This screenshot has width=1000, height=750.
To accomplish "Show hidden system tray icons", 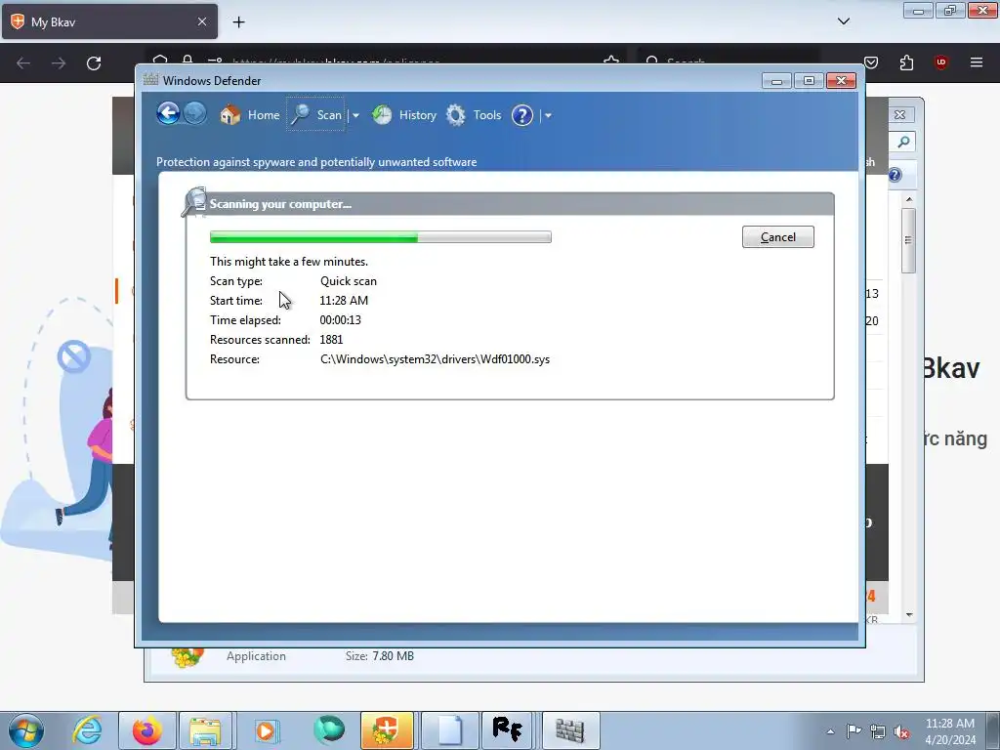I will 830,731.
